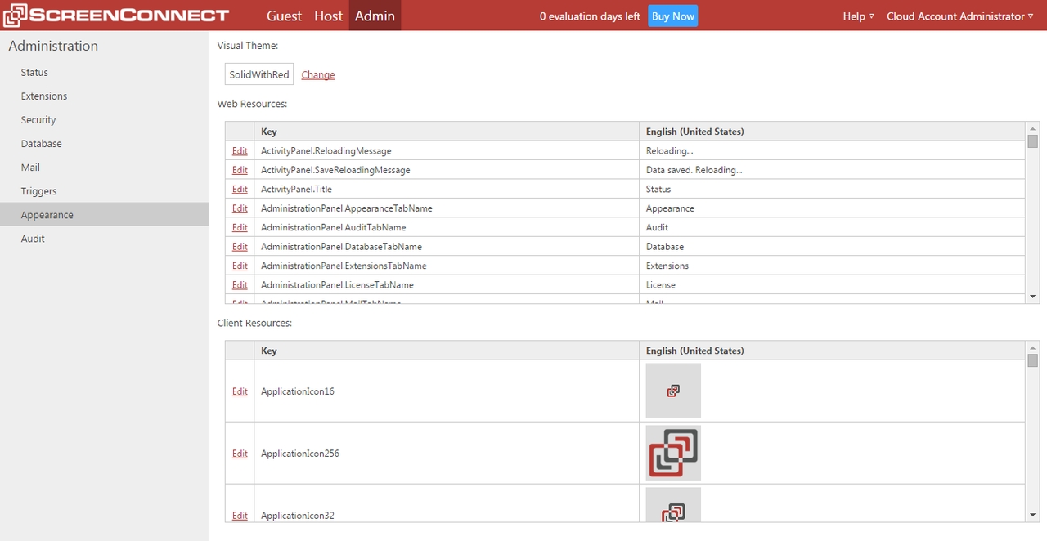The width and height of the screenshot is (1047, 541).
Task: Click Change next to the visual theme
Action: tap(317, 74)
